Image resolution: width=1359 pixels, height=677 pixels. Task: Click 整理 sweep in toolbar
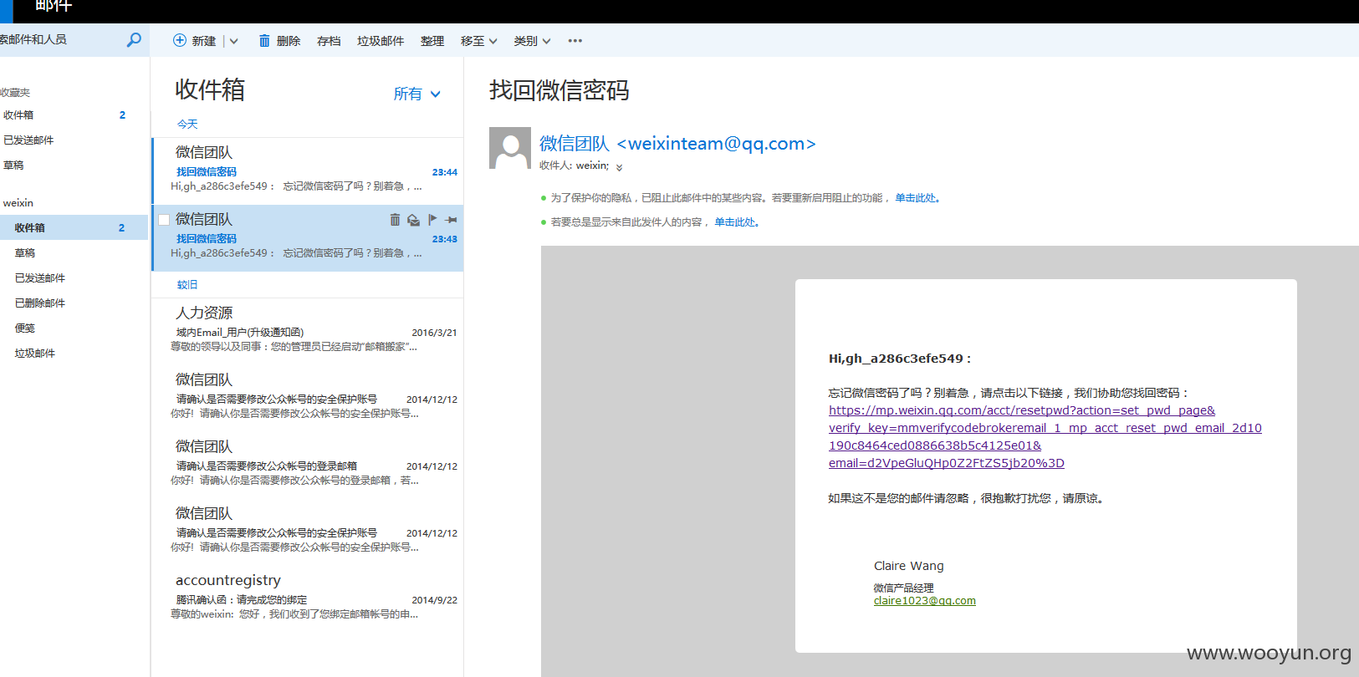(432, 41)
